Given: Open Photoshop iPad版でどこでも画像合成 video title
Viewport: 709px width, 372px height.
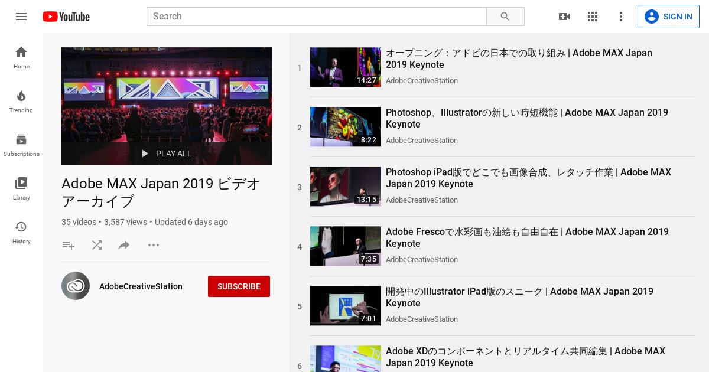Looking at the screenshot, I should point(528,178).
